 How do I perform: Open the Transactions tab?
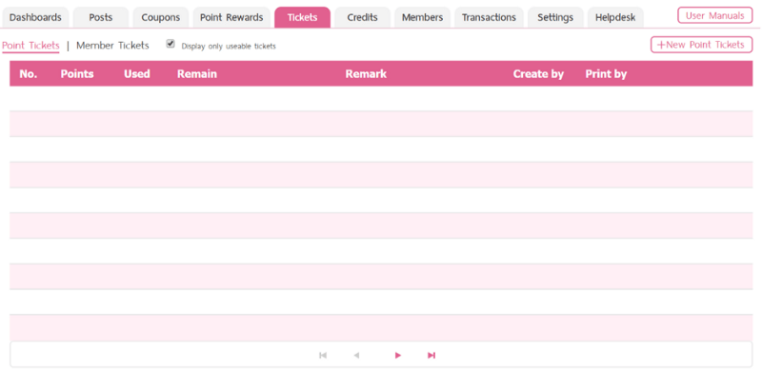tap(489, 17)
